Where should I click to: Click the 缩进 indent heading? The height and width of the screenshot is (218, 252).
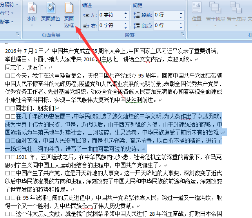coord(87,5)
